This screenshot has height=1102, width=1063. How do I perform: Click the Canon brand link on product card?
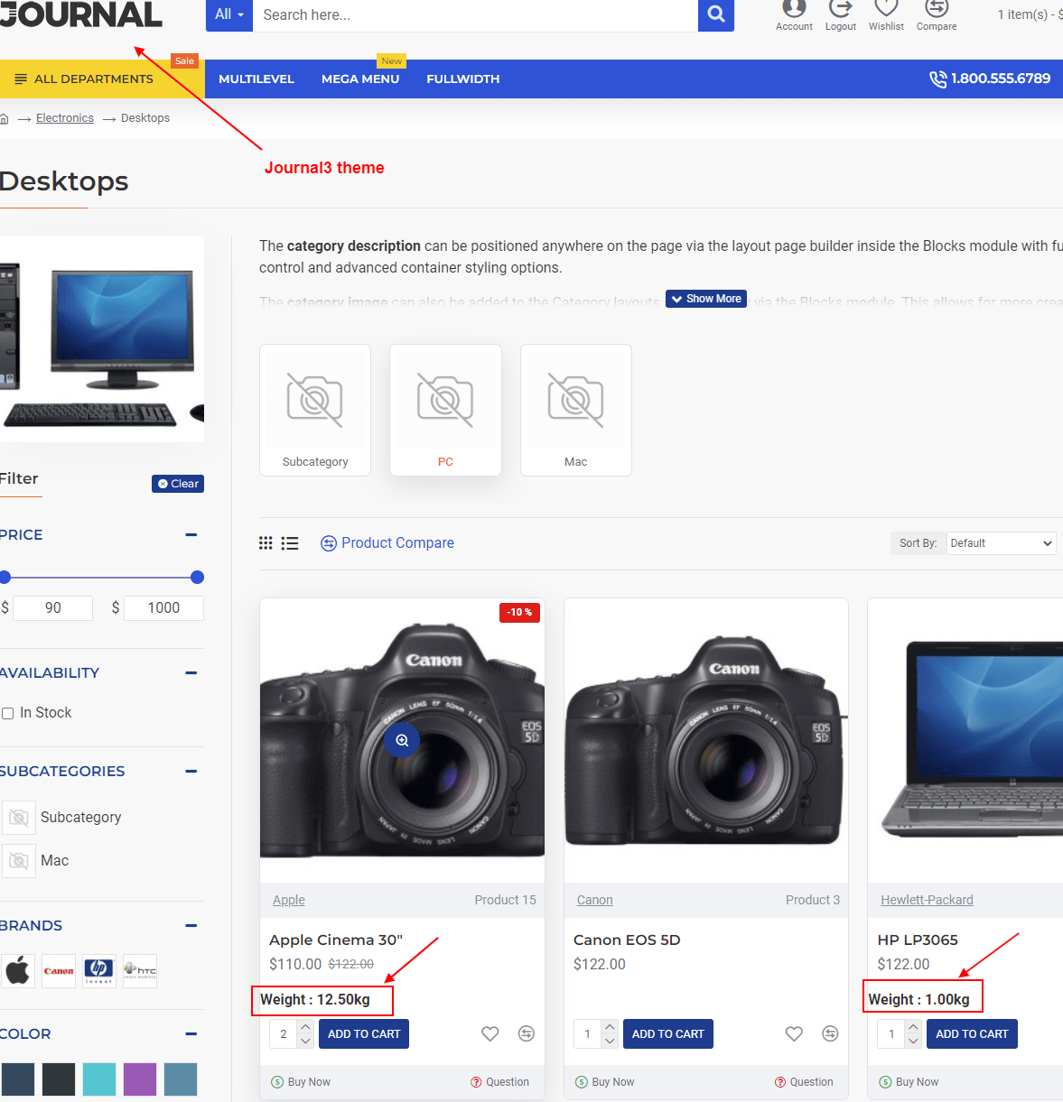coord(595,900)
